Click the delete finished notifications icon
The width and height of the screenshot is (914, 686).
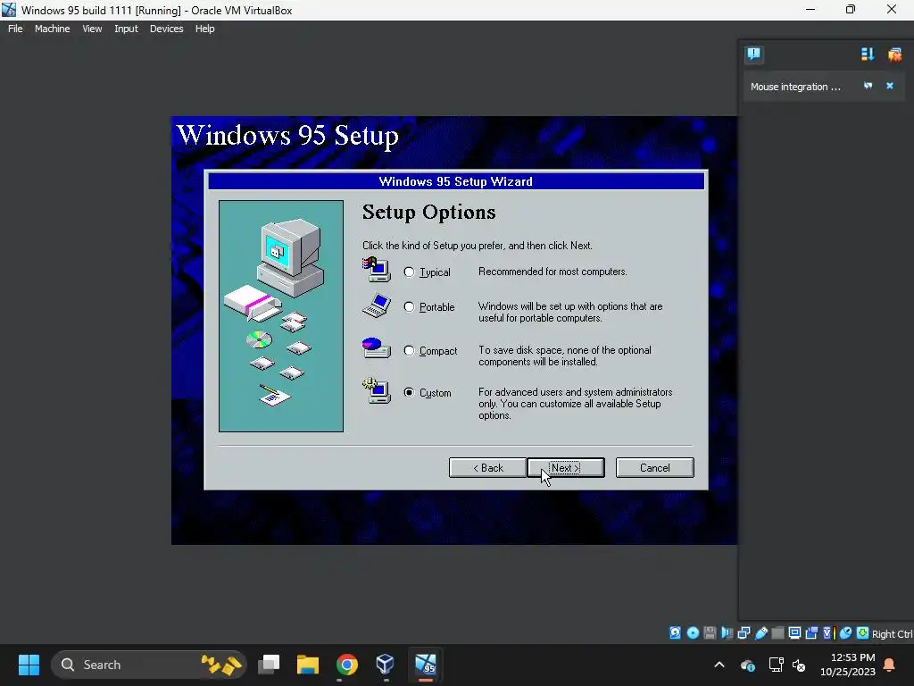coord(894,54)
